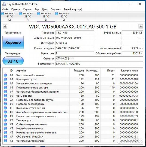Viewport: 146px width, 147px height.
Task: Select raw value 000000002D0
Action: click(129, 112)
